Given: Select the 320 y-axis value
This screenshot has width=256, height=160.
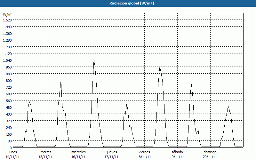Looking at the screenshot, I should (x=9, y=121).
